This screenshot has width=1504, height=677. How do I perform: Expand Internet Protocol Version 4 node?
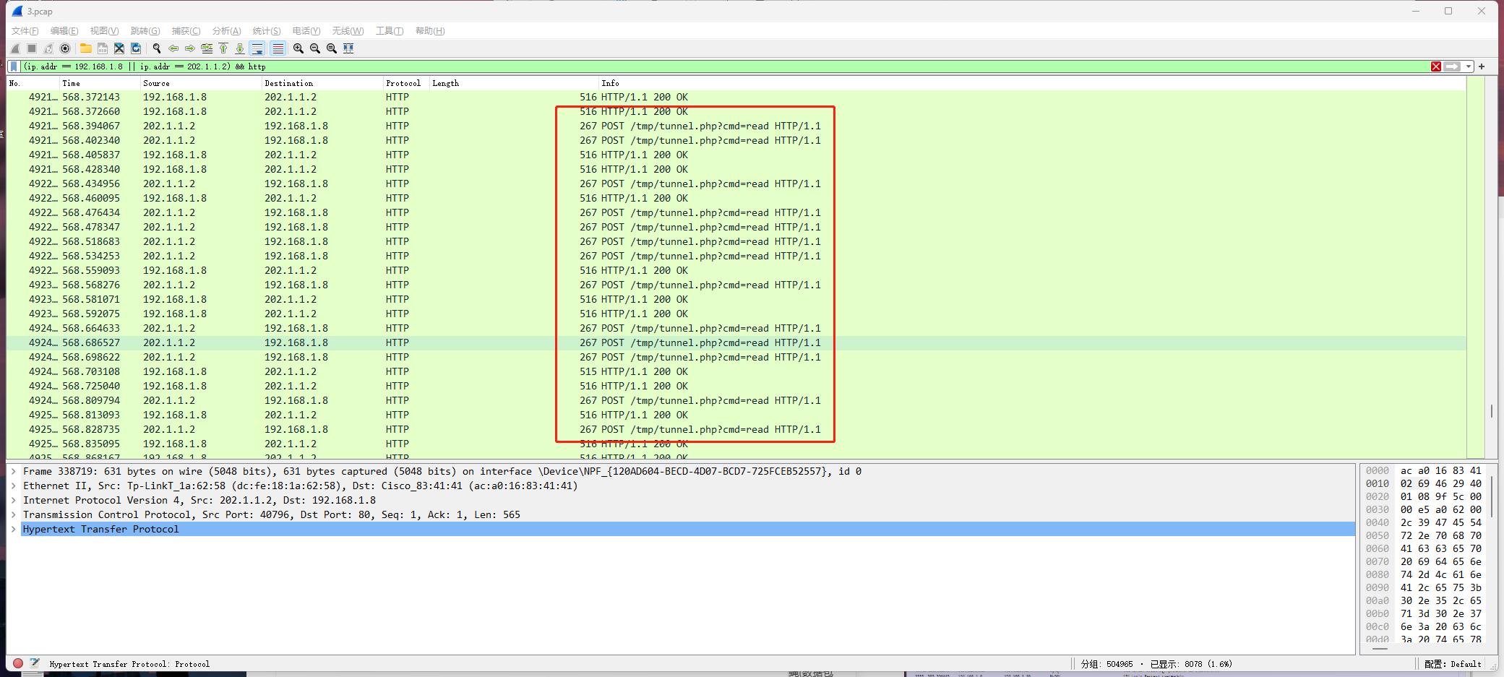(14, 500)
